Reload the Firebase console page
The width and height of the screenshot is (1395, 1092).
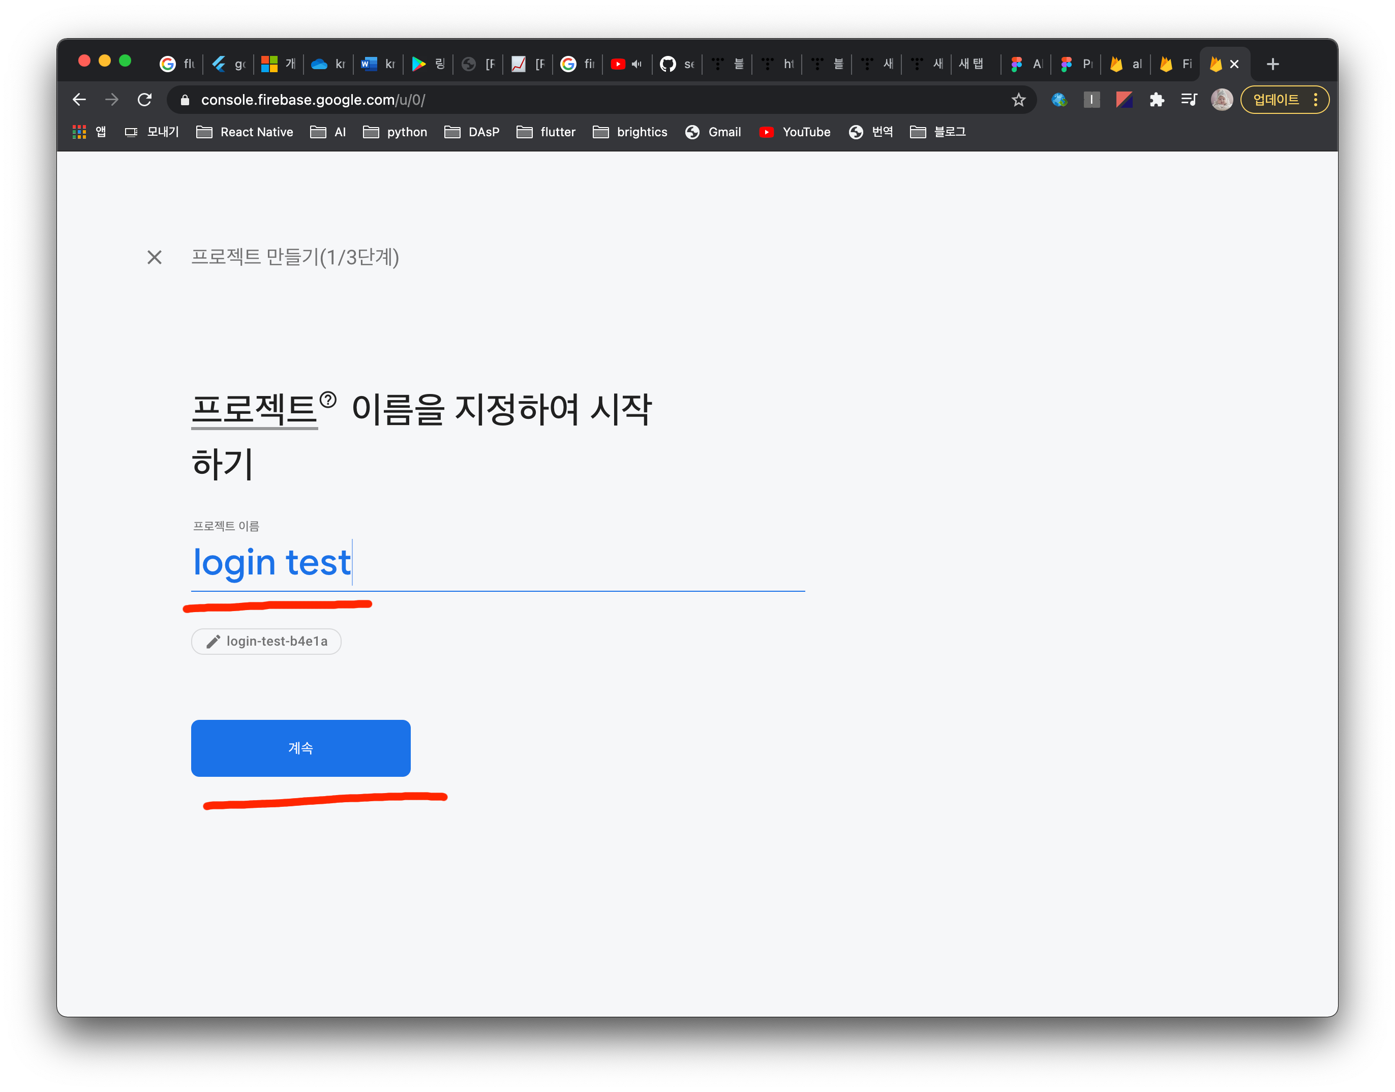pos(144,100)
